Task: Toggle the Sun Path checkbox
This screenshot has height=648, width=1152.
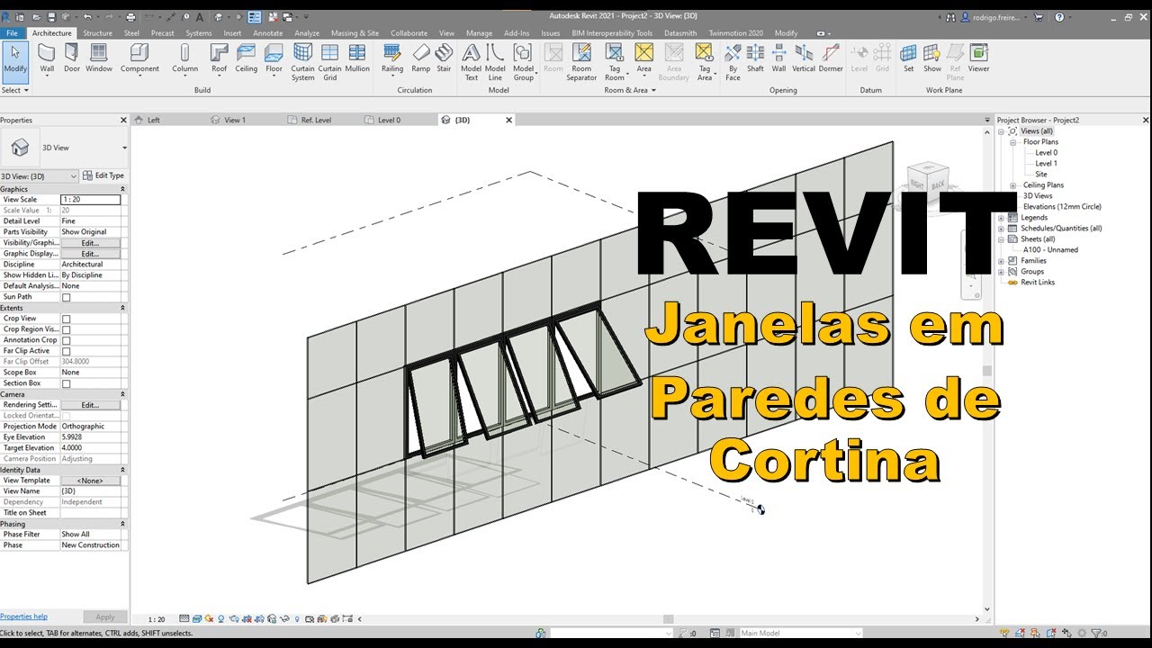Action: [x=66, y=297]
